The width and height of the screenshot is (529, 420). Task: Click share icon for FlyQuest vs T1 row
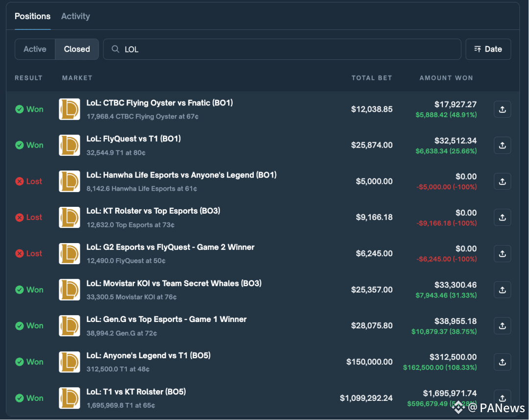(x=502, y=146)
